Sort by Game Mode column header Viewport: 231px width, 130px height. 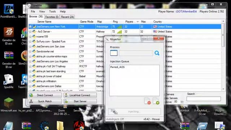point(87,22)
